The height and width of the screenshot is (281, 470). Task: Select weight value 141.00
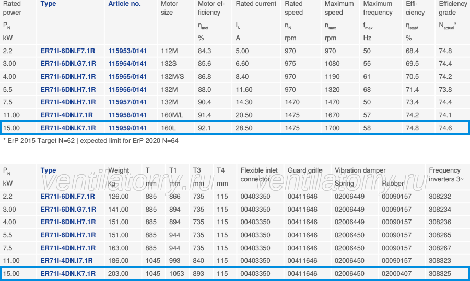click(x=119, y=210)
